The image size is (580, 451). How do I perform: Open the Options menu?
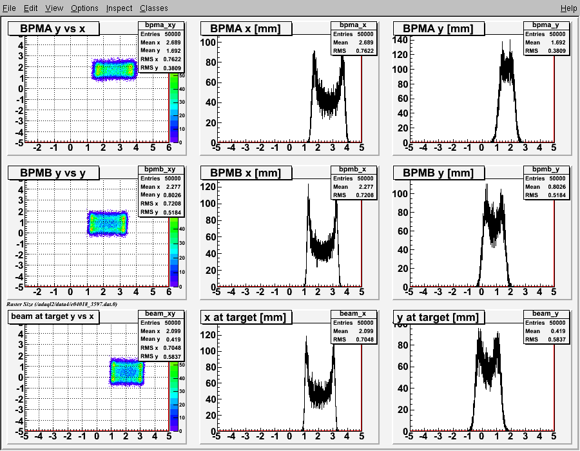pos(84,8)
